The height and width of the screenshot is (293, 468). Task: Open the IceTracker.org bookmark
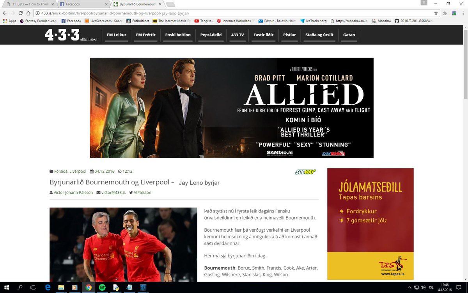click(313, 21)
